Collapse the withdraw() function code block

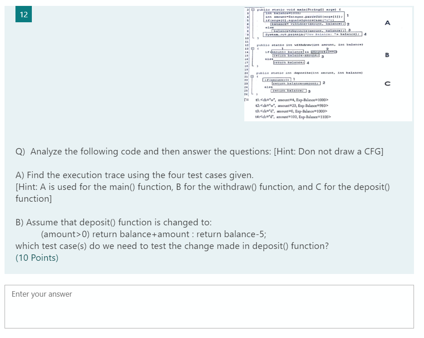[x=252, y=49]
